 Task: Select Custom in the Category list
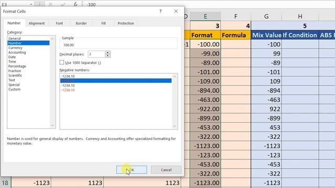point(15,89)
